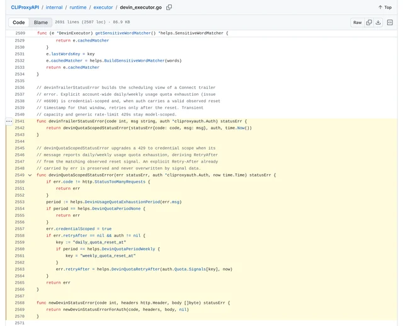
Task: Open the CLIProxyAPI repository breadcrumb
Action: pos(25,7)
